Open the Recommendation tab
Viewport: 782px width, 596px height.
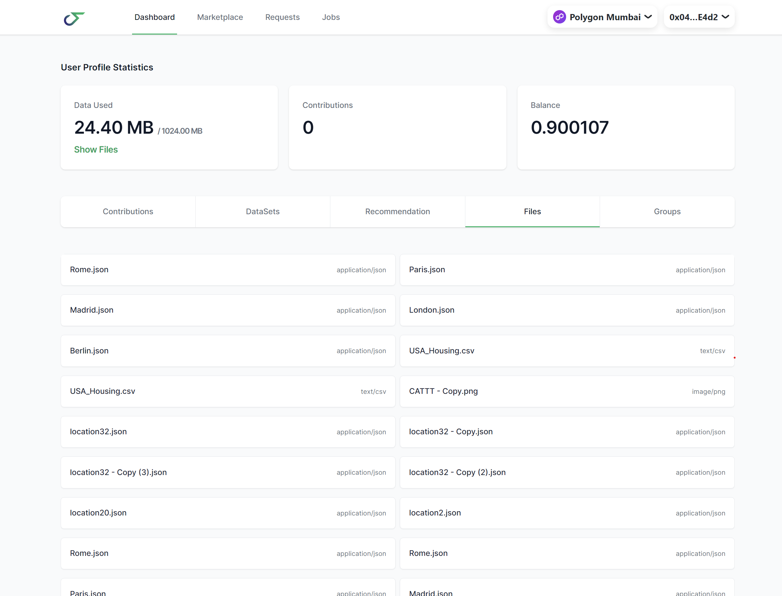click(398, 212)
